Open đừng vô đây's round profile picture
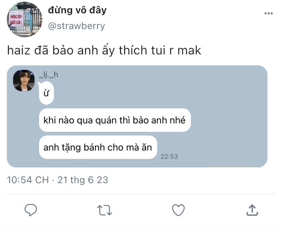The width and height of the screenshot is (283, 227). [x=25, y=20]
